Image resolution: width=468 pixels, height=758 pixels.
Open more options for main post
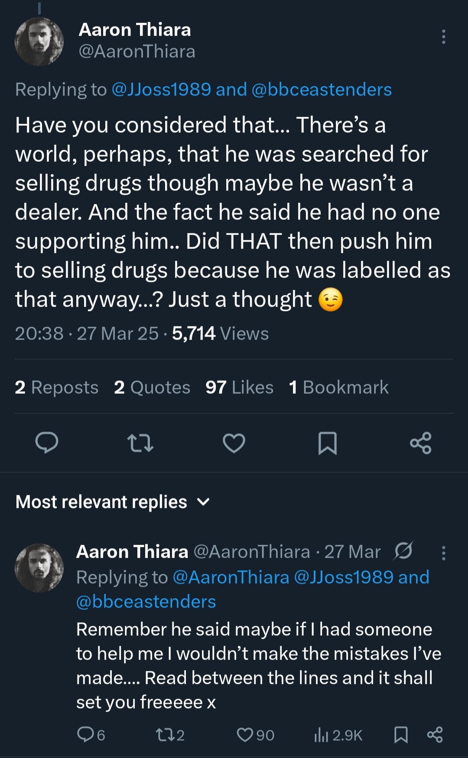[x=443, y=37]
